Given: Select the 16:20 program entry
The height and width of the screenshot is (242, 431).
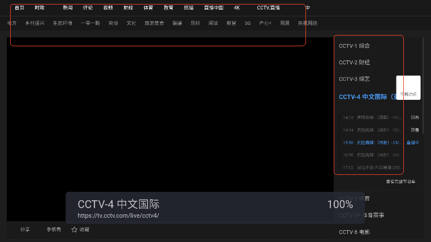Looking at the screenshot, I should pos(372,155).
